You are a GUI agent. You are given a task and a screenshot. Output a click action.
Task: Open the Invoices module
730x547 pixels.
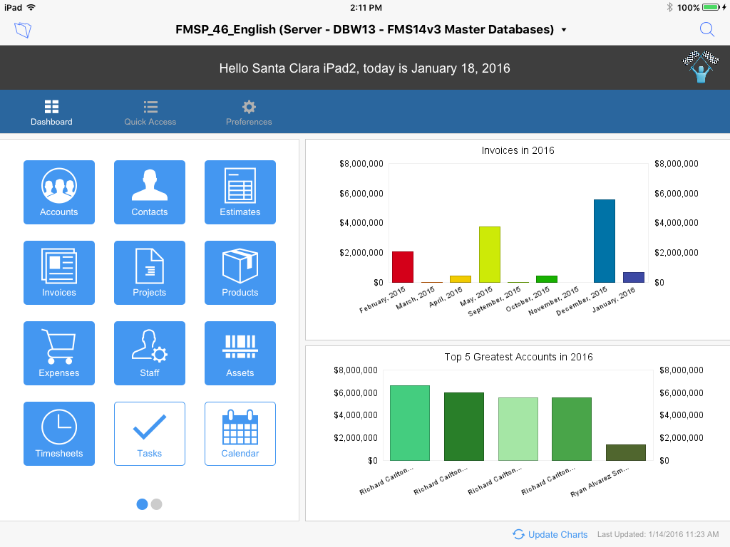(59, 273)
